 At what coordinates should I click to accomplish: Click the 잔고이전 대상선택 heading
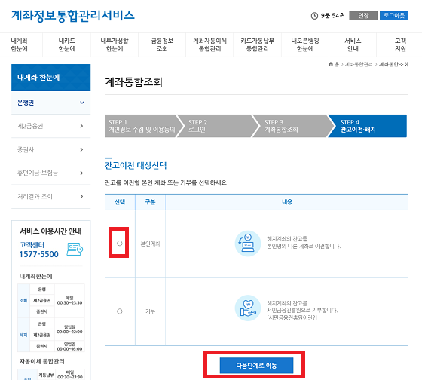coord(136,165)
